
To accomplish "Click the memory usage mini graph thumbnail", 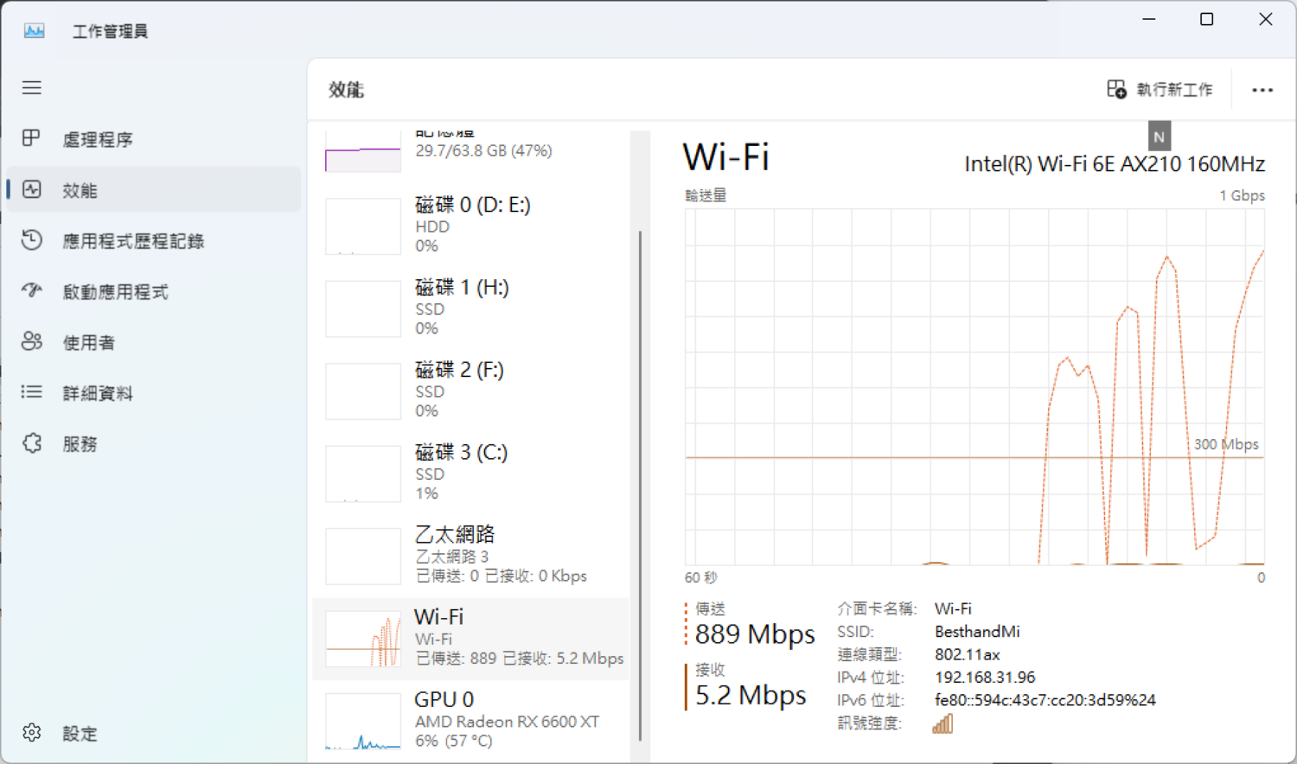I will click(363, 152).
